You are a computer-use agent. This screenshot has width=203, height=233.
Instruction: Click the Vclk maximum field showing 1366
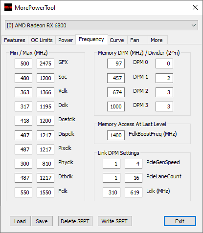45,92
